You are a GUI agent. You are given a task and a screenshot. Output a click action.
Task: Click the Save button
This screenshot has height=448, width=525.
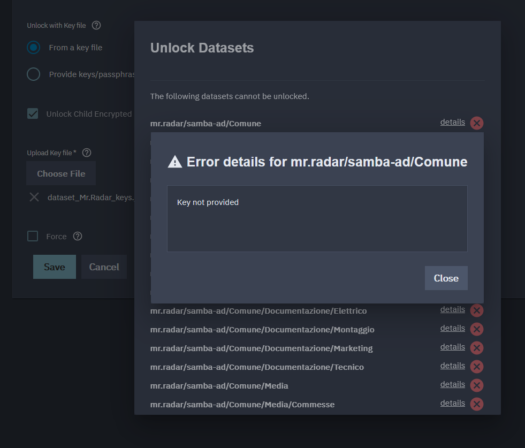coord(55,267)
